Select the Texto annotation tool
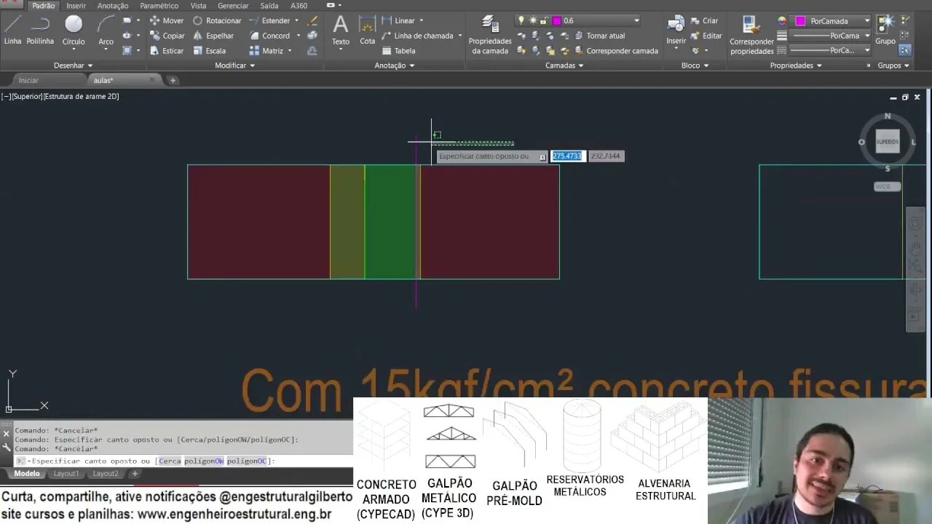 pyautogui.click(x=341, y=31)
